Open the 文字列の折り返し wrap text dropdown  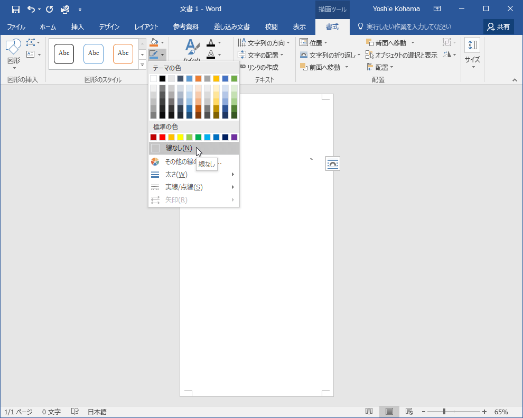tap(330, 55)
